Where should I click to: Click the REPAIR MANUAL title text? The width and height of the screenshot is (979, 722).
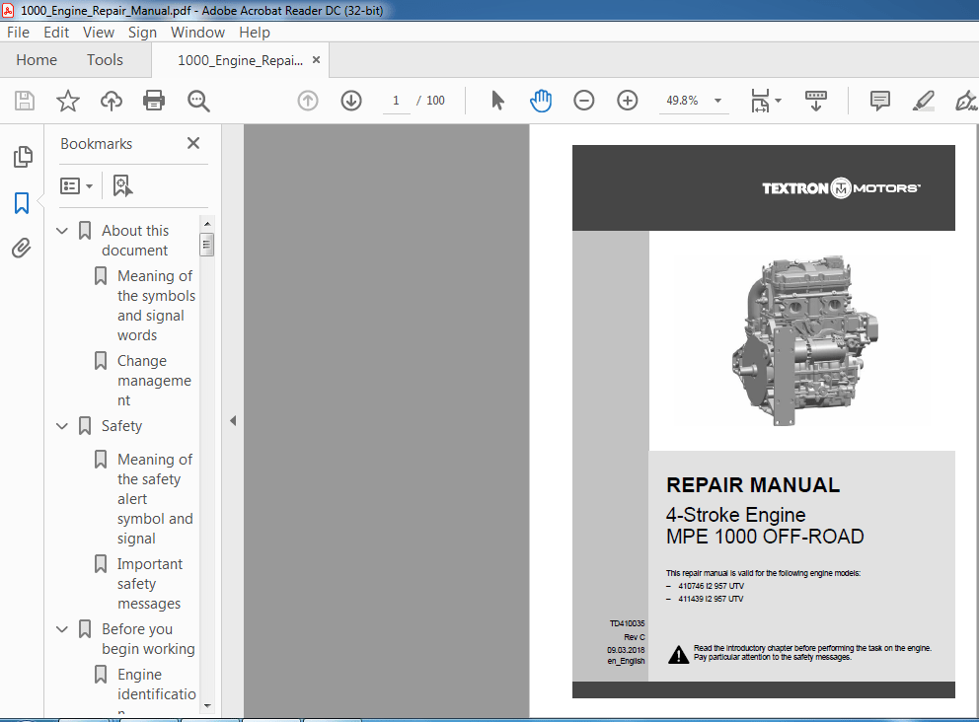[x=753, y=485]
